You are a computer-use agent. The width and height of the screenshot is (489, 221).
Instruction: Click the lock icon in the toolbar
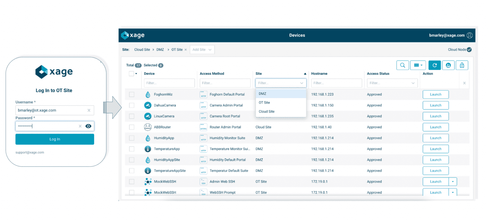tap(462, 65)
